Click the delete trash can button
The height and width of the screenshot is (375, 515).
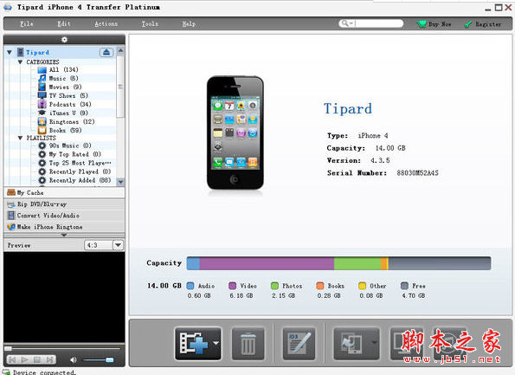point(248,344)
